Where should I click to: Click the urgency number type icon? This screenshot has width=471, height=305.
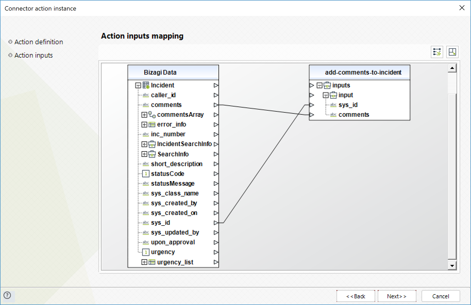146,252
